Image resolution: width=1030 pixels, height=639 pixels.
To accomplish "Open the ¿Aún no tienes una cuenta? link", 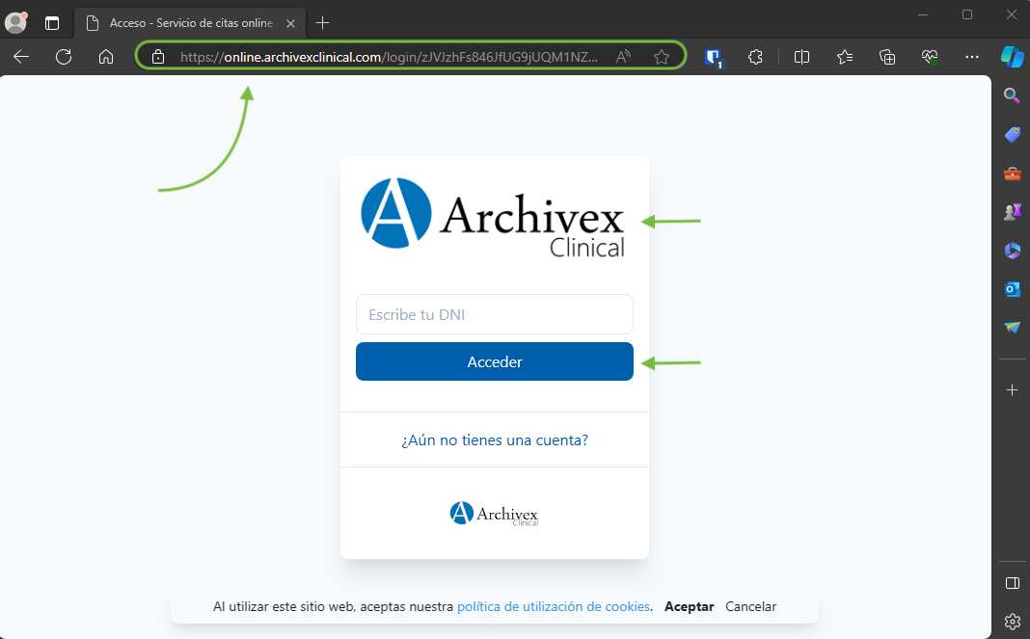I will point(494,439).
